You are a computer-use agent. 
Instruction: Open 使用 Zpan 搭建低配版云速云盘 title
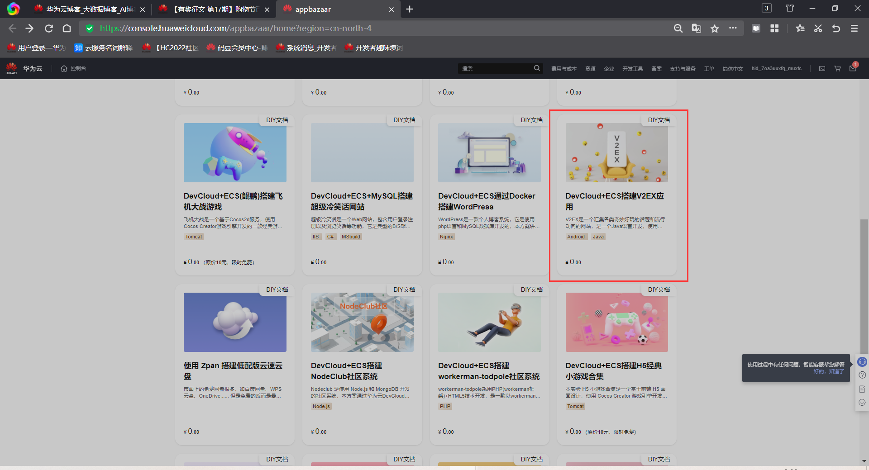click(233, 371)
